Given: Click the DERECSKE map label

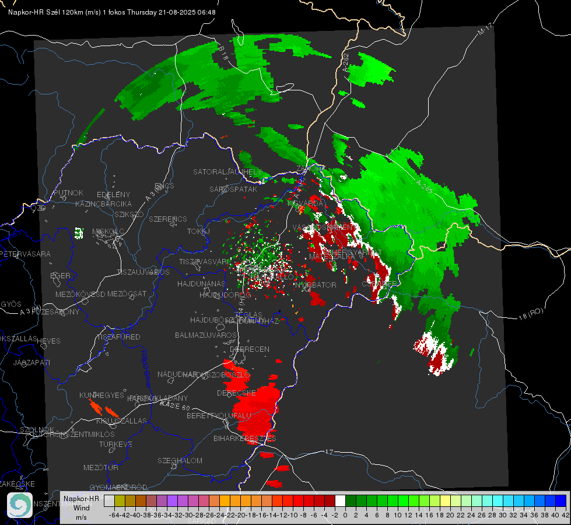Looking at the screenshot, I should [x=236, y=393].
